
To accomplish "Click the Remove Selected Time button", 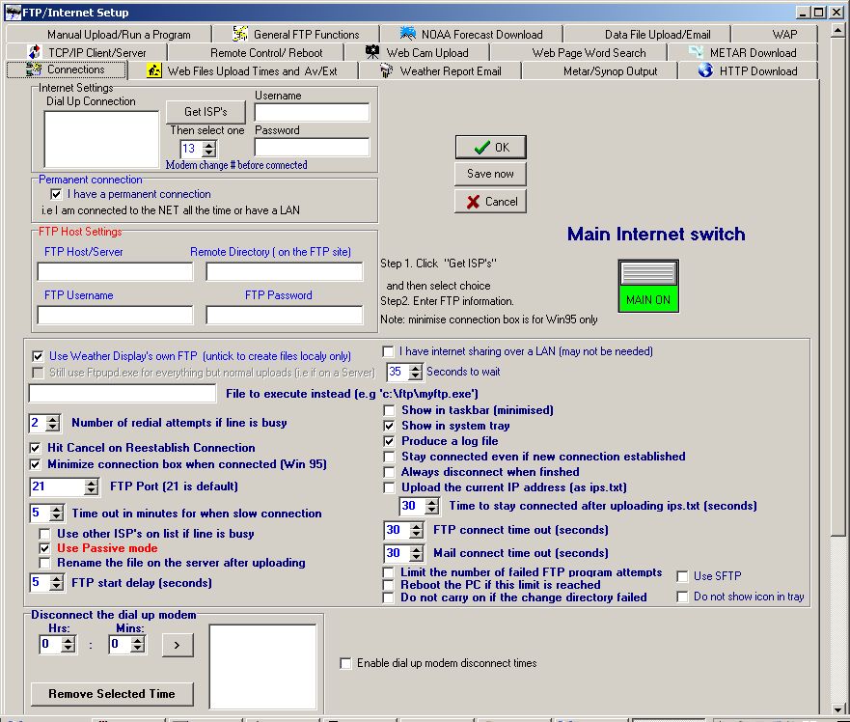I will 112,694.
